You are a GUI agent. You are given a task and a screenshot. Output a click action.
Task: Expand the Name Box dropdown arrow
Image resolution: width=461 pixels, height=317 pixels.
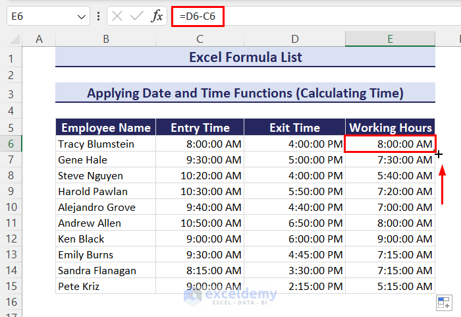(x=82, y=16)
